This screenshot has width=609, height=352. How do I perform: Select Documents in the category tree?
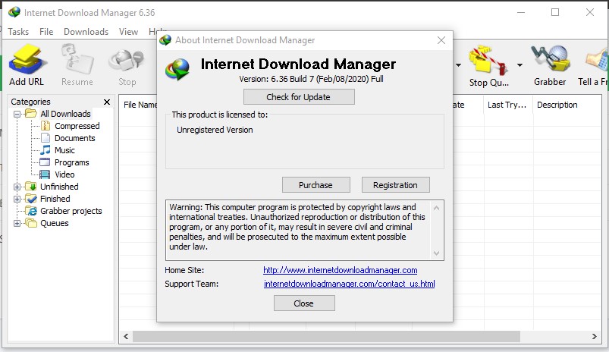(x=74, y=138)
